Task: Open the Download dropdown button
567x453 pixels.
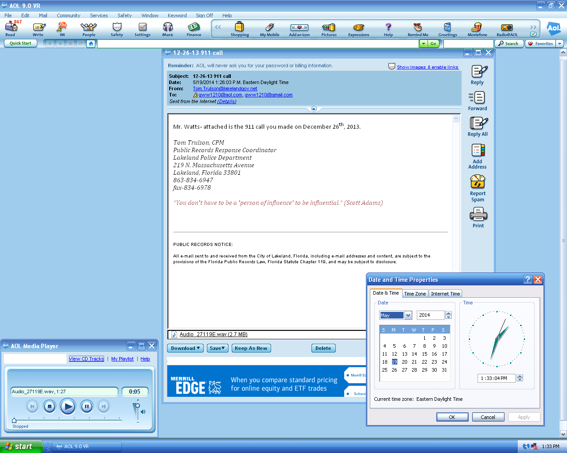Action: click(x=185, y=349)
